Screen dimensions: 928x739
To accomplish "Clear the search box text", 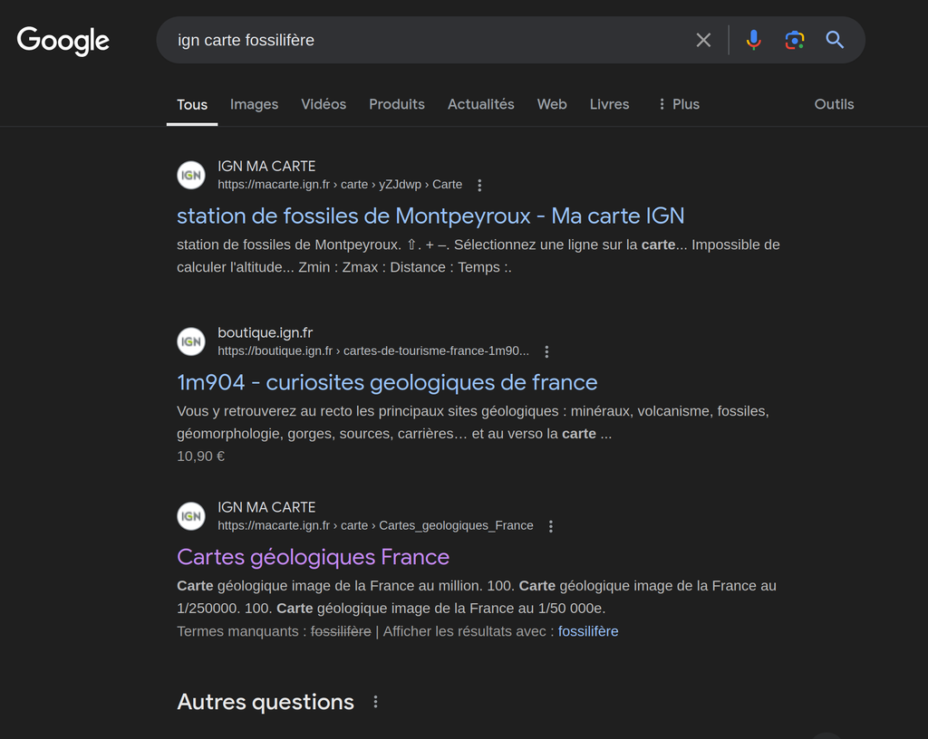I will click(703, 40).
